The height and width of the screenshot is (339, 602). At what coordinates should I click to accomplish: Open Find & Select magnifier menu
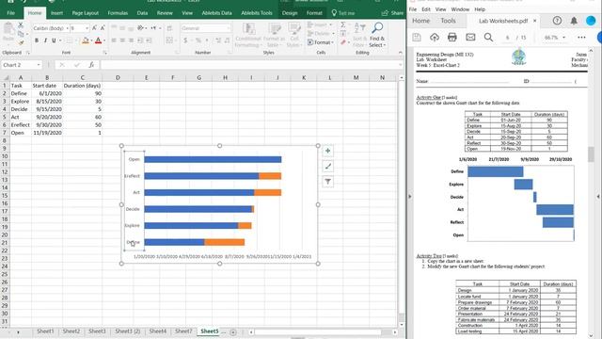pos(377,35)
